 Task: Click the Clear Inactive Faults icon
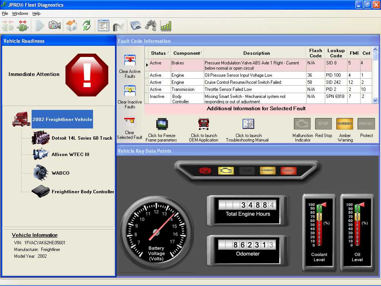click(130, 91)
